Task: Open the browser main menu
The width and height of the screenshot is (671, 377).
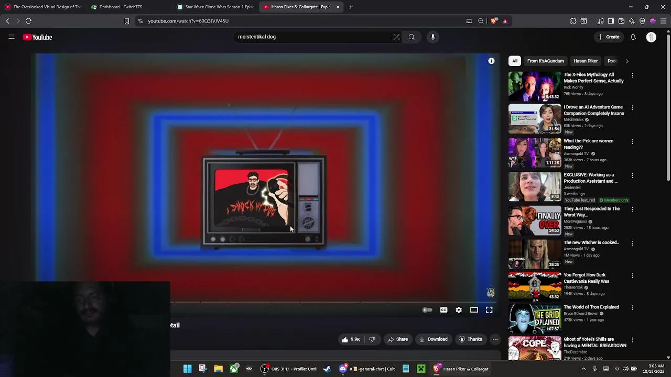Action: coord(663,21)
